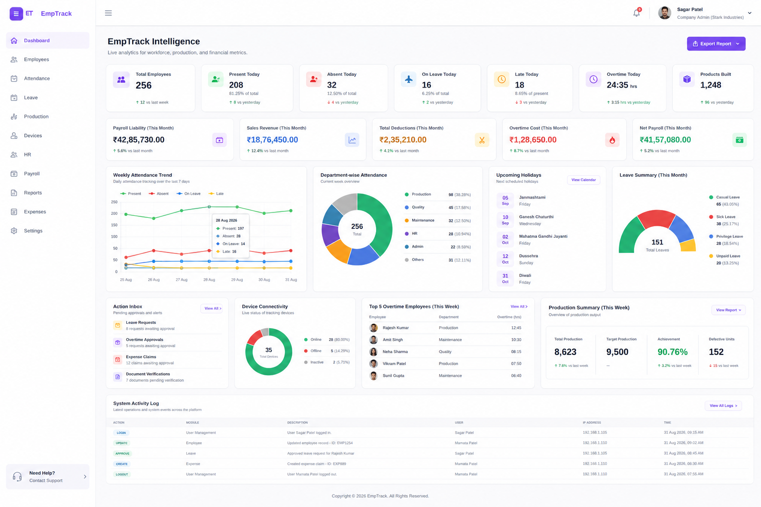761x507 pixels.
Task: Click the Expense Claims icon
Action: [x=118, y=360]
